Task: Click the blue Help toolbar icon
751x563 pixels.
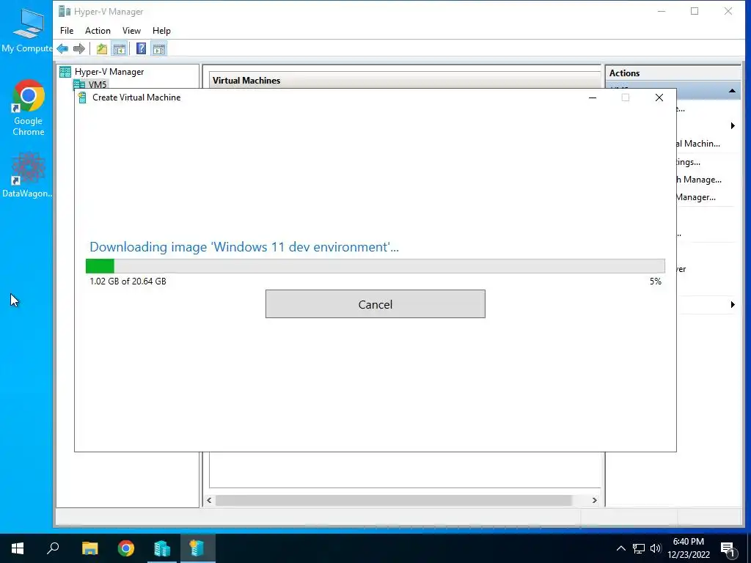Action: 142,48
